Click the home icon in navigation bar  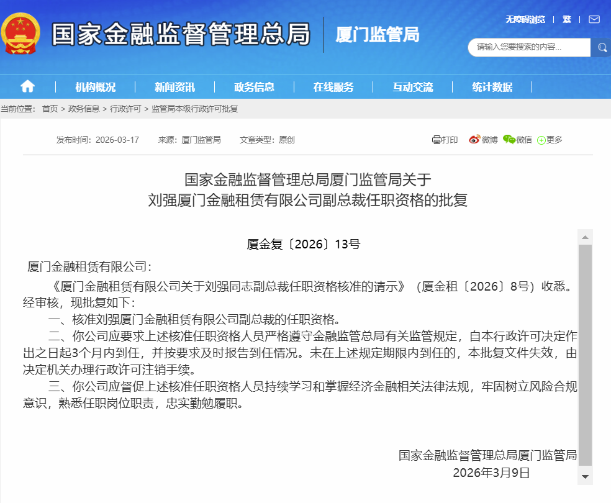[27, 86]
